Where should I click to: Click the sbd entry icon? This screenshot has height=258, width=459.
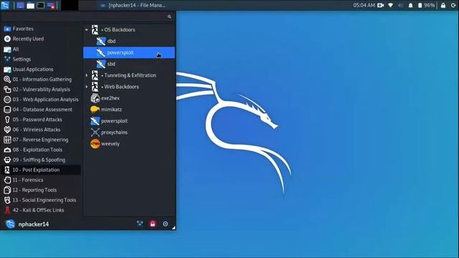(x=101, y=64)
